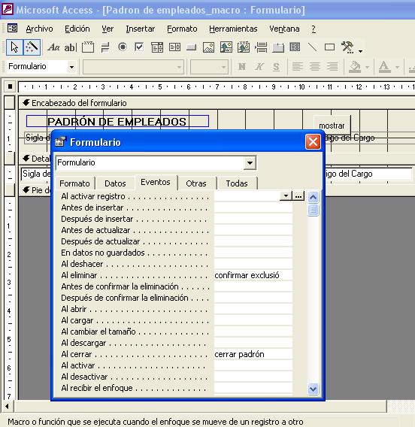Expand font color dropdown arrow
The image size is (415, 427).
click(397, 67)
